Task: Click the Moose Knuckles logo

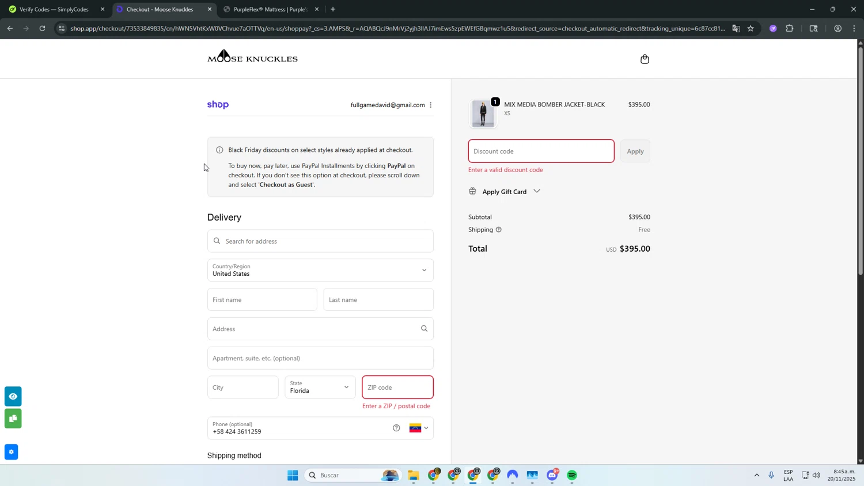Action: 252,56
